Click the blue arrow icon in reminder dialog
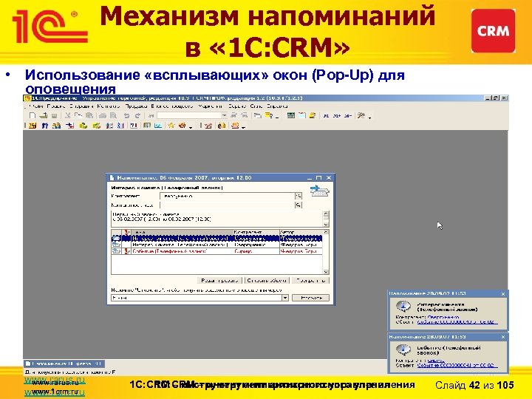Viewport: 532px width, 399px height. [x=319, y=191]
